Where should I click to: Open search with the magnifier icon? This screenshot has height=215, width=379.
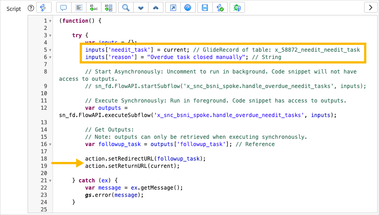point(126,8)
